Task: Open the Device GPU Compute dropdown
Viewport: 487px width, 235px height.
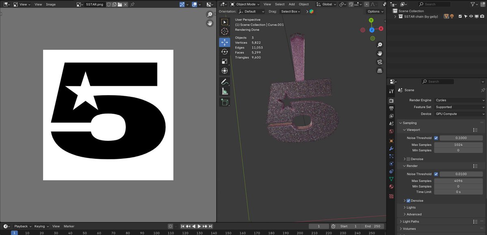Action: click(460, 114)
